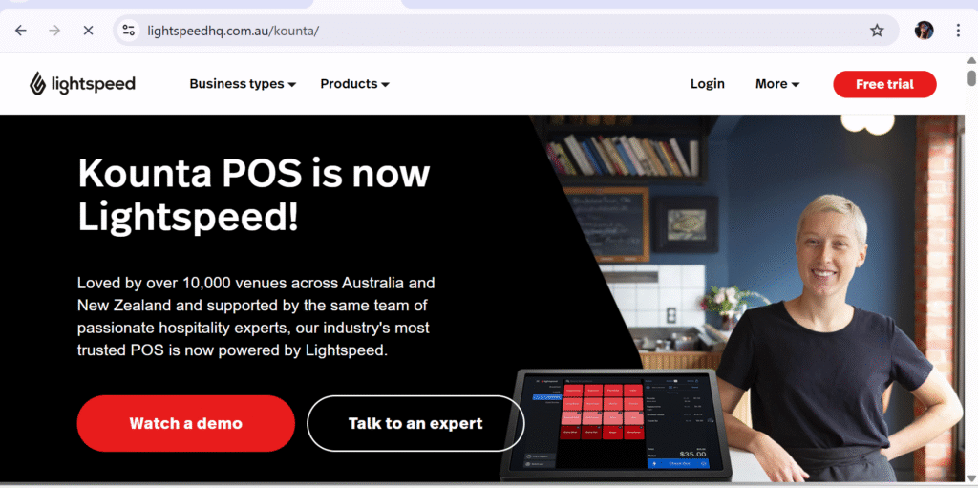Click the Kounta POS is now Lightspeed heading
The image size is (978, 488).
(x=254, y=195)
